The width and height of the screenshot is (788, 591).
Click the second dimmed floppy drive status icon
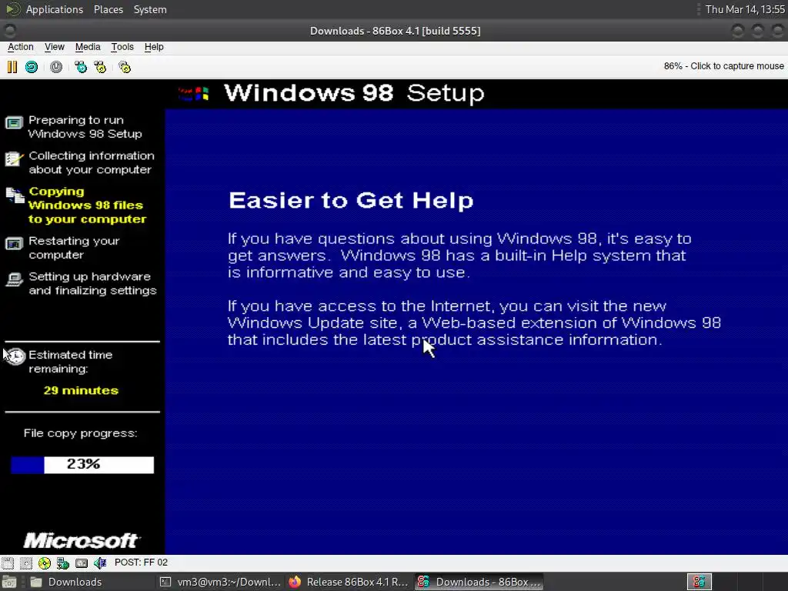25,563
